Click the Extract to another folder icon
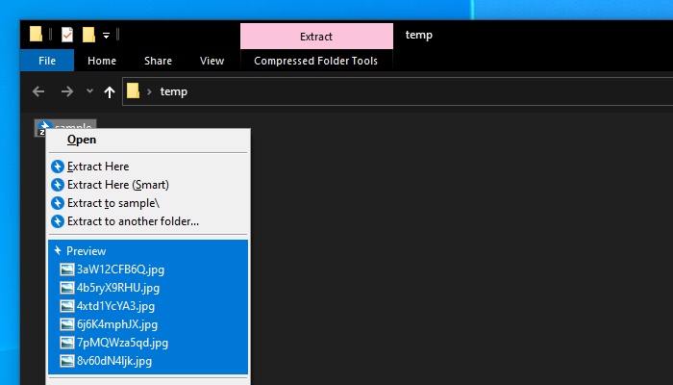The image size is (673, 385). click(58, 221)
